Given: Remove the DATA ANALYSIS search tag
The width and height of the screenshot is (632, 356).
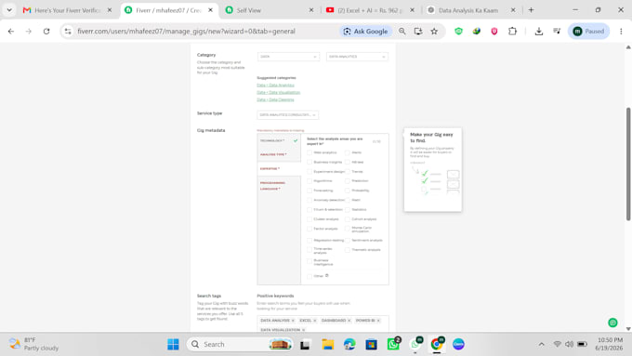Looking at the screenshot, I should pyautogui.click(x=293, y=321).
